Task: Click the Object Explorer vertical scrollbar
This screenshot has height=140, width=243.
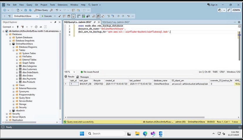Action: click(x=60, y=71)
